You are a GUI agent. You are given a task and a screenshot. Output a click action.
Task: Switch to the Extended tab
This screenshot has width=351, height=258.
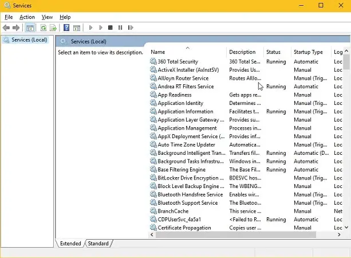[70, 244]
